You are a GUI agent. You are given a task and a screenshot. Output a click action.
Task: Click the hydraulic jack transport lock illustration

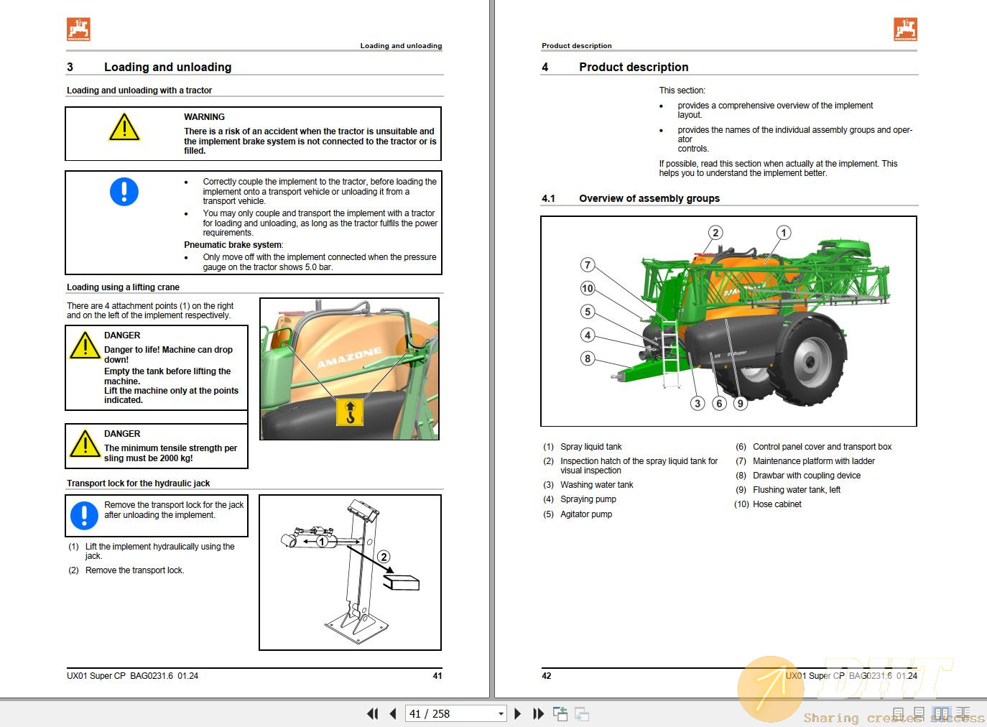[x=350, y=573]
